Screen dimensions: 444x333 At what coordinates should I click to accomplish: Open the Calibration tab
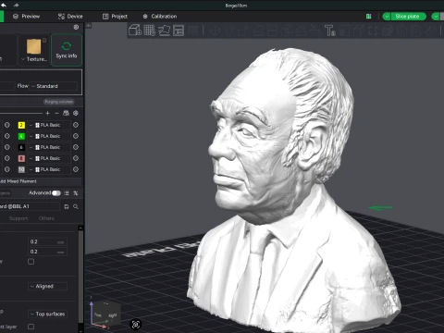click(160, 17)
